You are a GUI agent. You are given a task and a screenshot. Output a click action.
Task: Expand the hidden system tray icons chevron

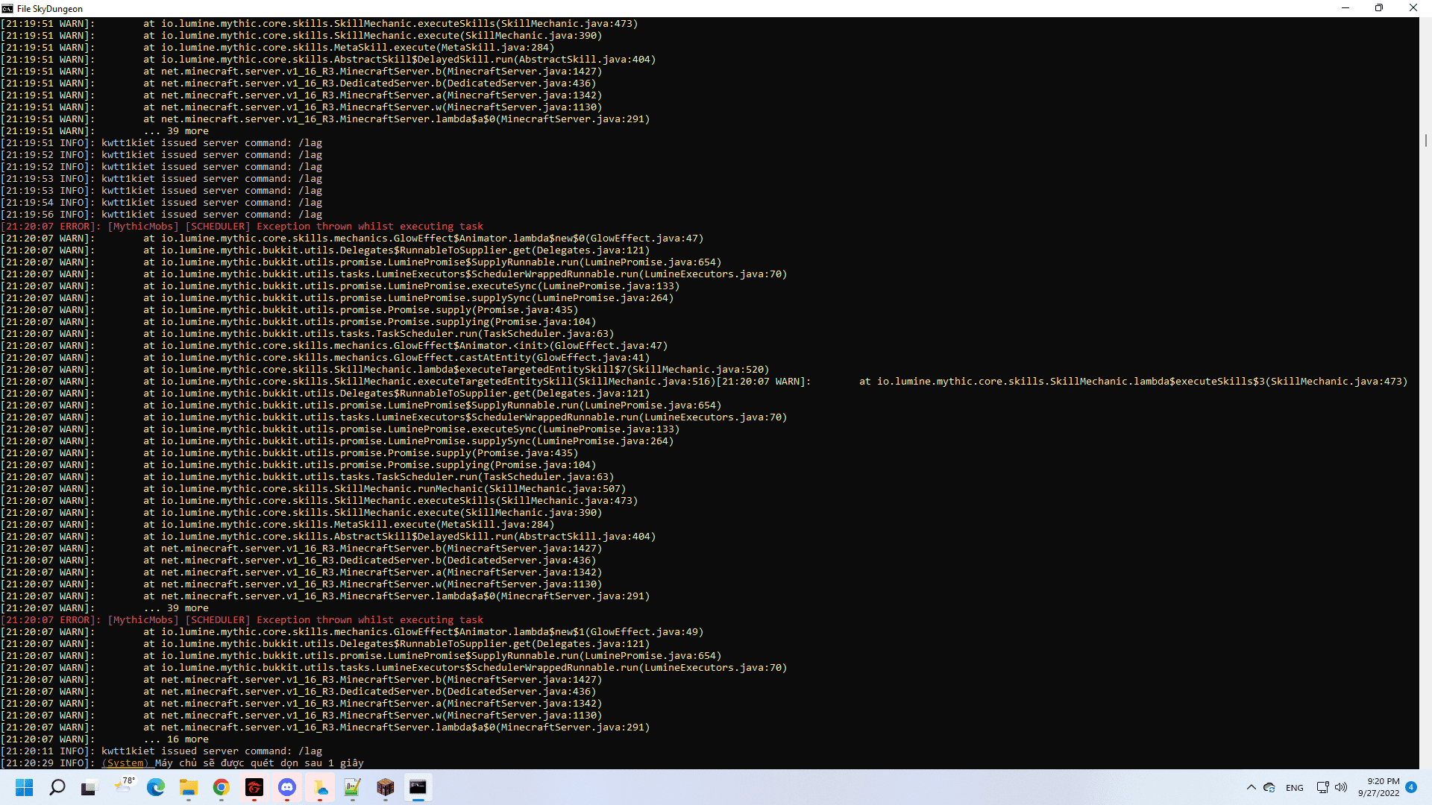[x=1251, y=787]
